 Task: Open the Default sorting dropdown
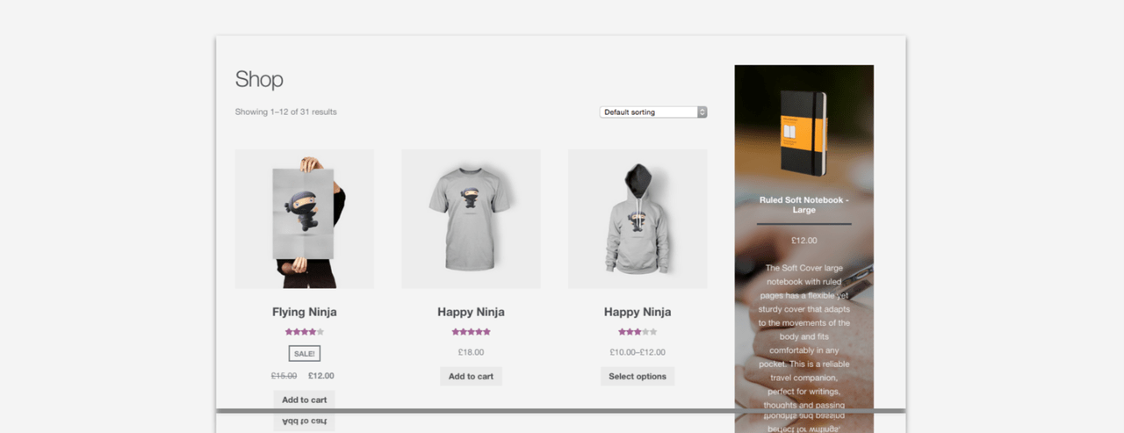(x=653, y=112)
